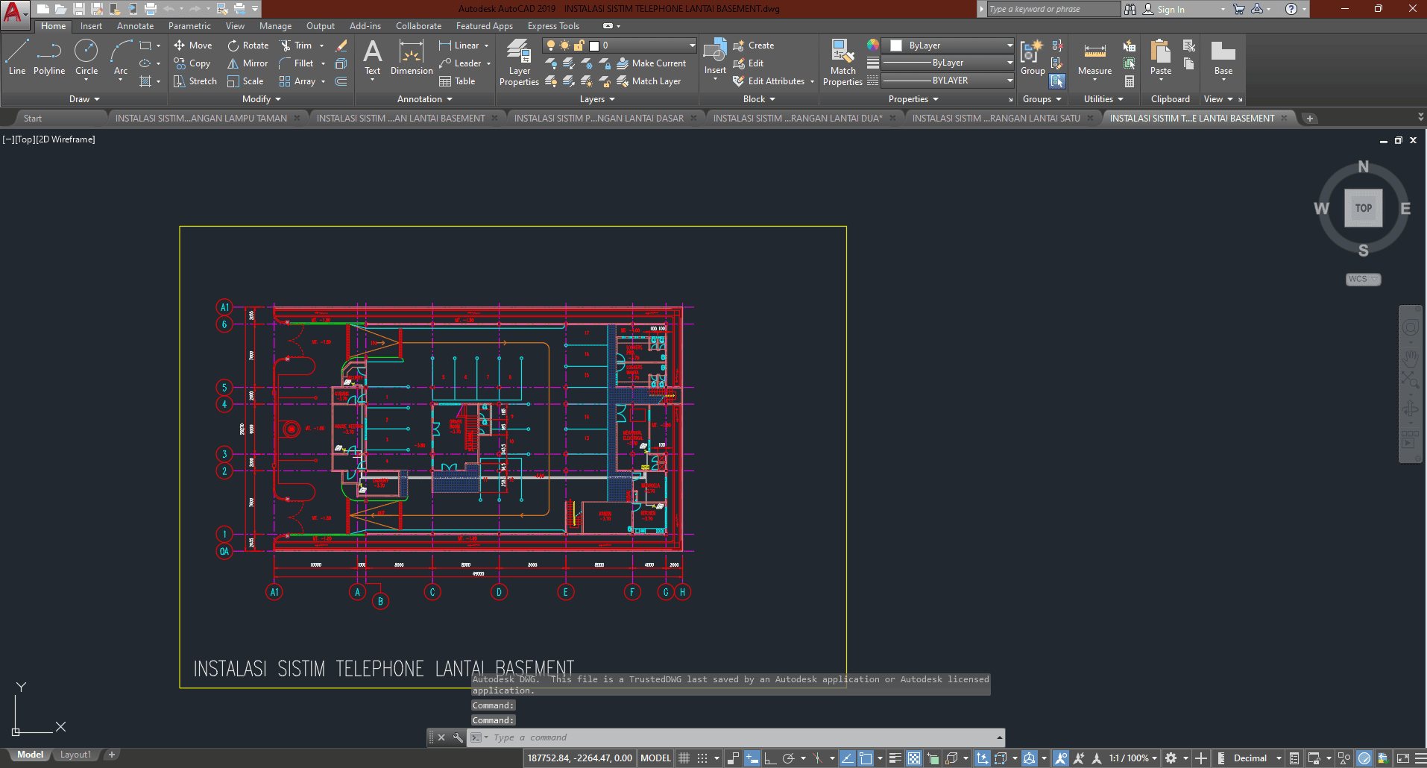Click the ByLayer object color swatch
This screenshot has height=768, width=1427.
click(x=897, y=45)
